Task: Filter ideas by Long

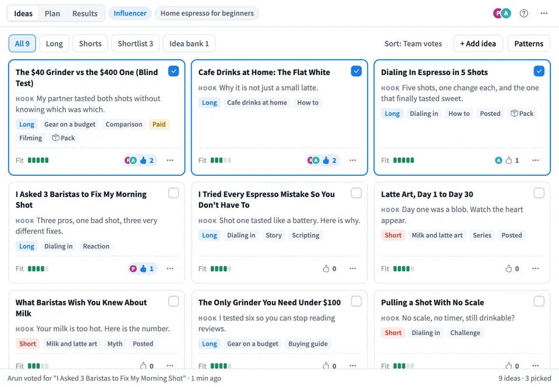Action: [54, 44]
